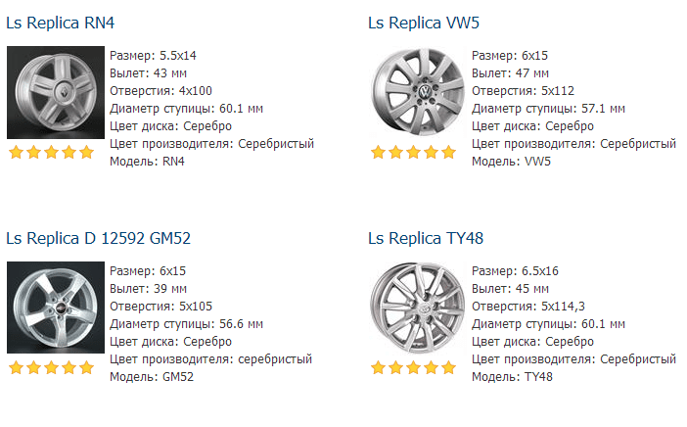
Task: Click the fifth star under TY48 wheel
Action: tap(448, 367)
